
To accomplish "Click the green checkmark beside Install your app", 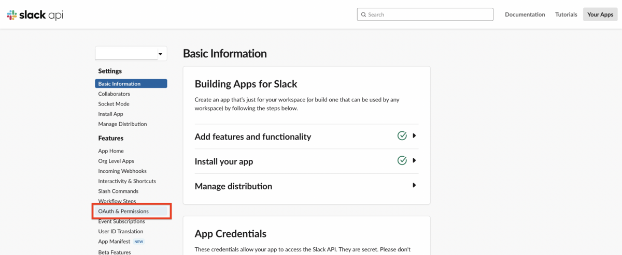I will [402, 160].
